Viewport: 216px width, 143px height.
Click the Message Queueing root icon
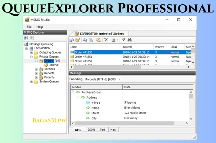(x=26, y=44)
